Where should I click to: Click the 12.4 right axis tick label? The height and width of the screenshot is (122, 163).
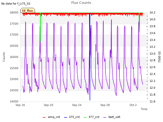pyautogui.click(x=152, y=74)
